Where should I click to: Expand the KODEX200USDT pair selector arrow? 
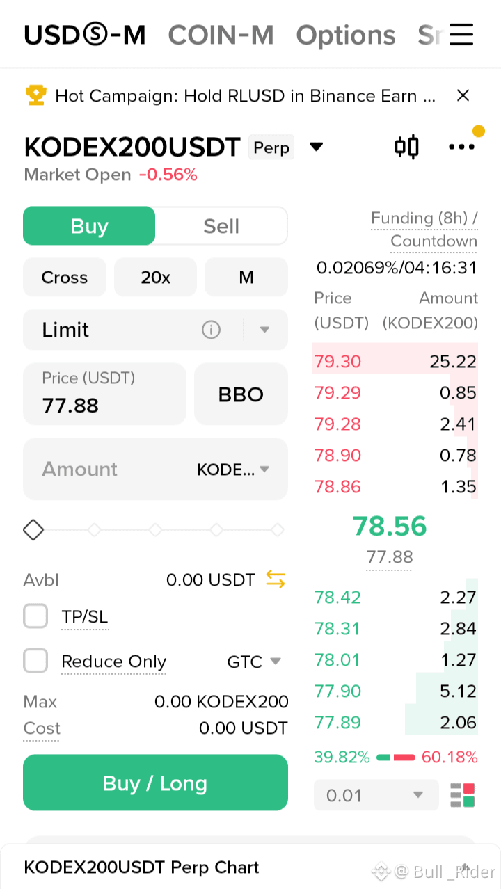pos(316,147)
